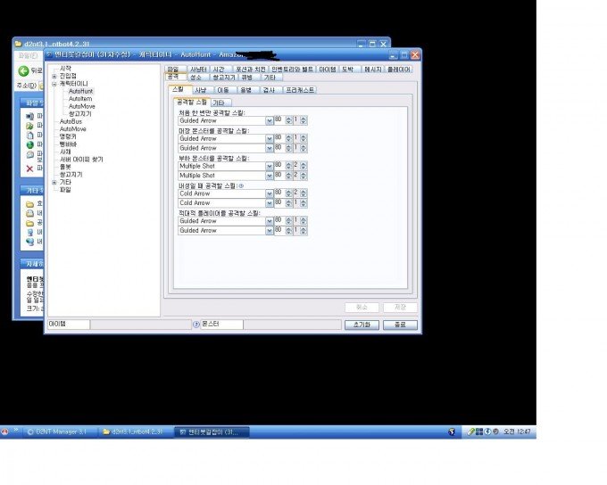Choose 서버 아이피 찾기 in the tree
This screenshot has width=607, height=485.
click(x=81, y=159)
